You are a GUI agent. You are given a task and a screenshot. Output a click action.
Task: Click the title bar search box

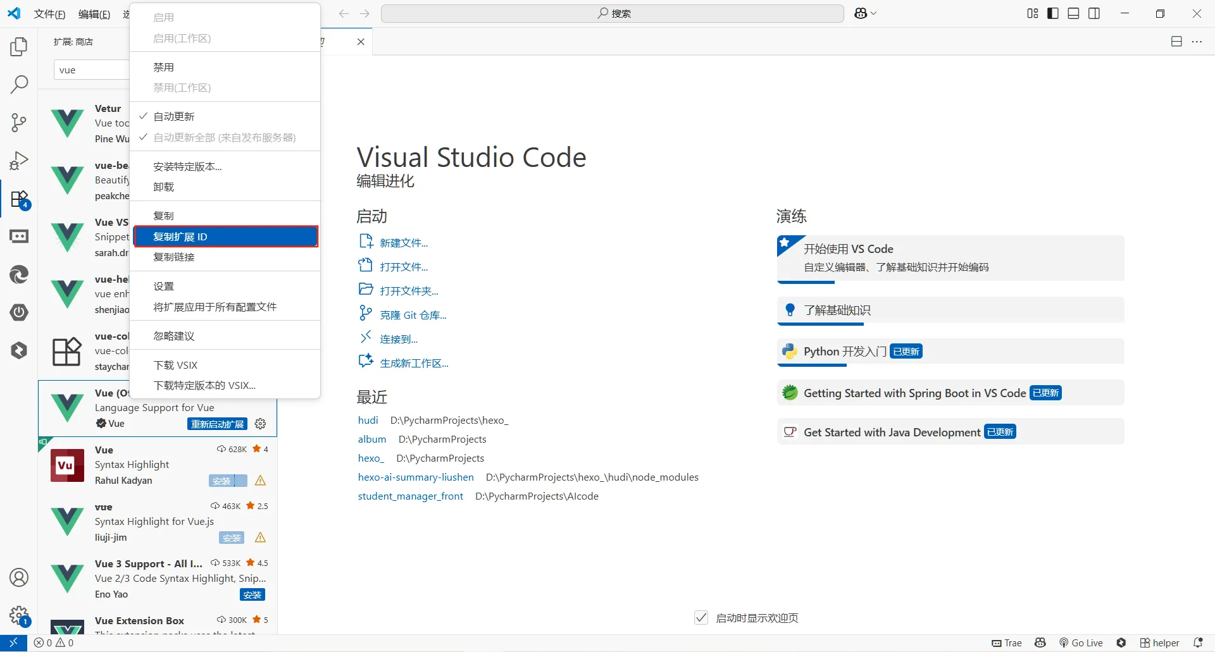click(613, 13)
